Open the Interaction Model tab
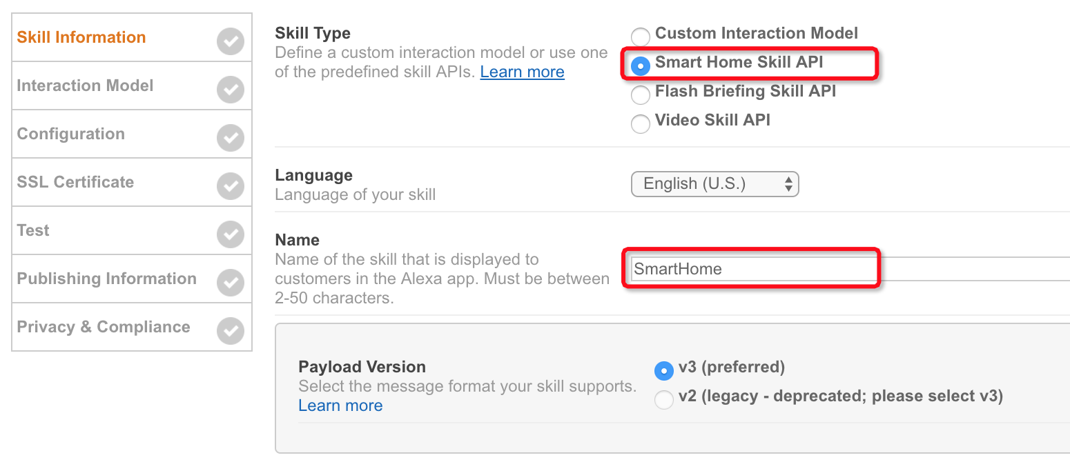This screenshot has width=1070, height=473. pyautogui.click(x=86, y=85)
